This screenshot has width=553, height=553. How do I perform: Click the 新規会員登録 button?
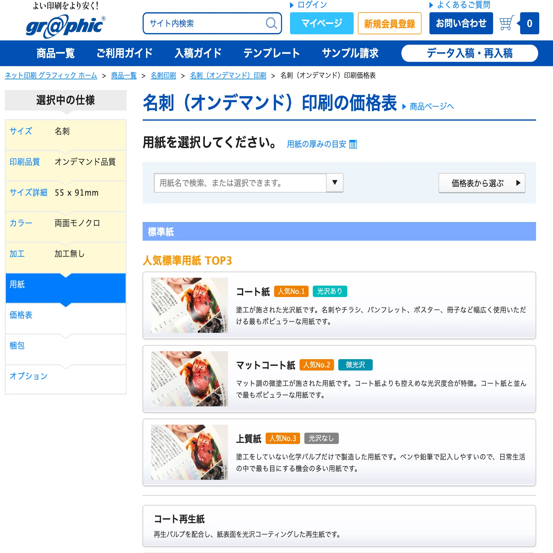(389, 23)
